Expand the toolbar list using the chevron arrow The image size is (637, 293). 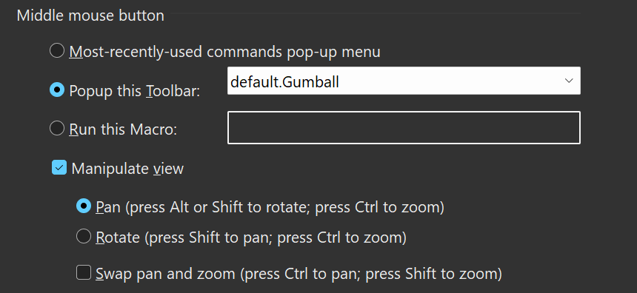(569, 81)
